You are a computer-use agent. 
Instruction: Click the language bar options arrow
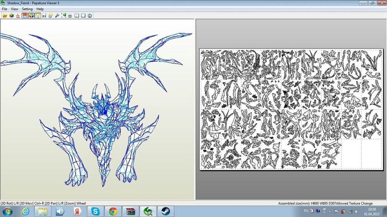coord(324,213)
